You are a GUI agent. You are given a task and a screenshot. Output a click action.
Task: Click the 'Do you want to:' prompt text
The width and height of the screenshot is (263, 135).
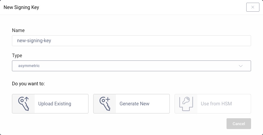[28, 84]
